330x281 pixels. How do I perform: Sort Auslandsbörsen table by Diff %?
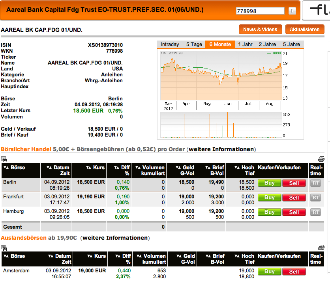pos(123,259)
